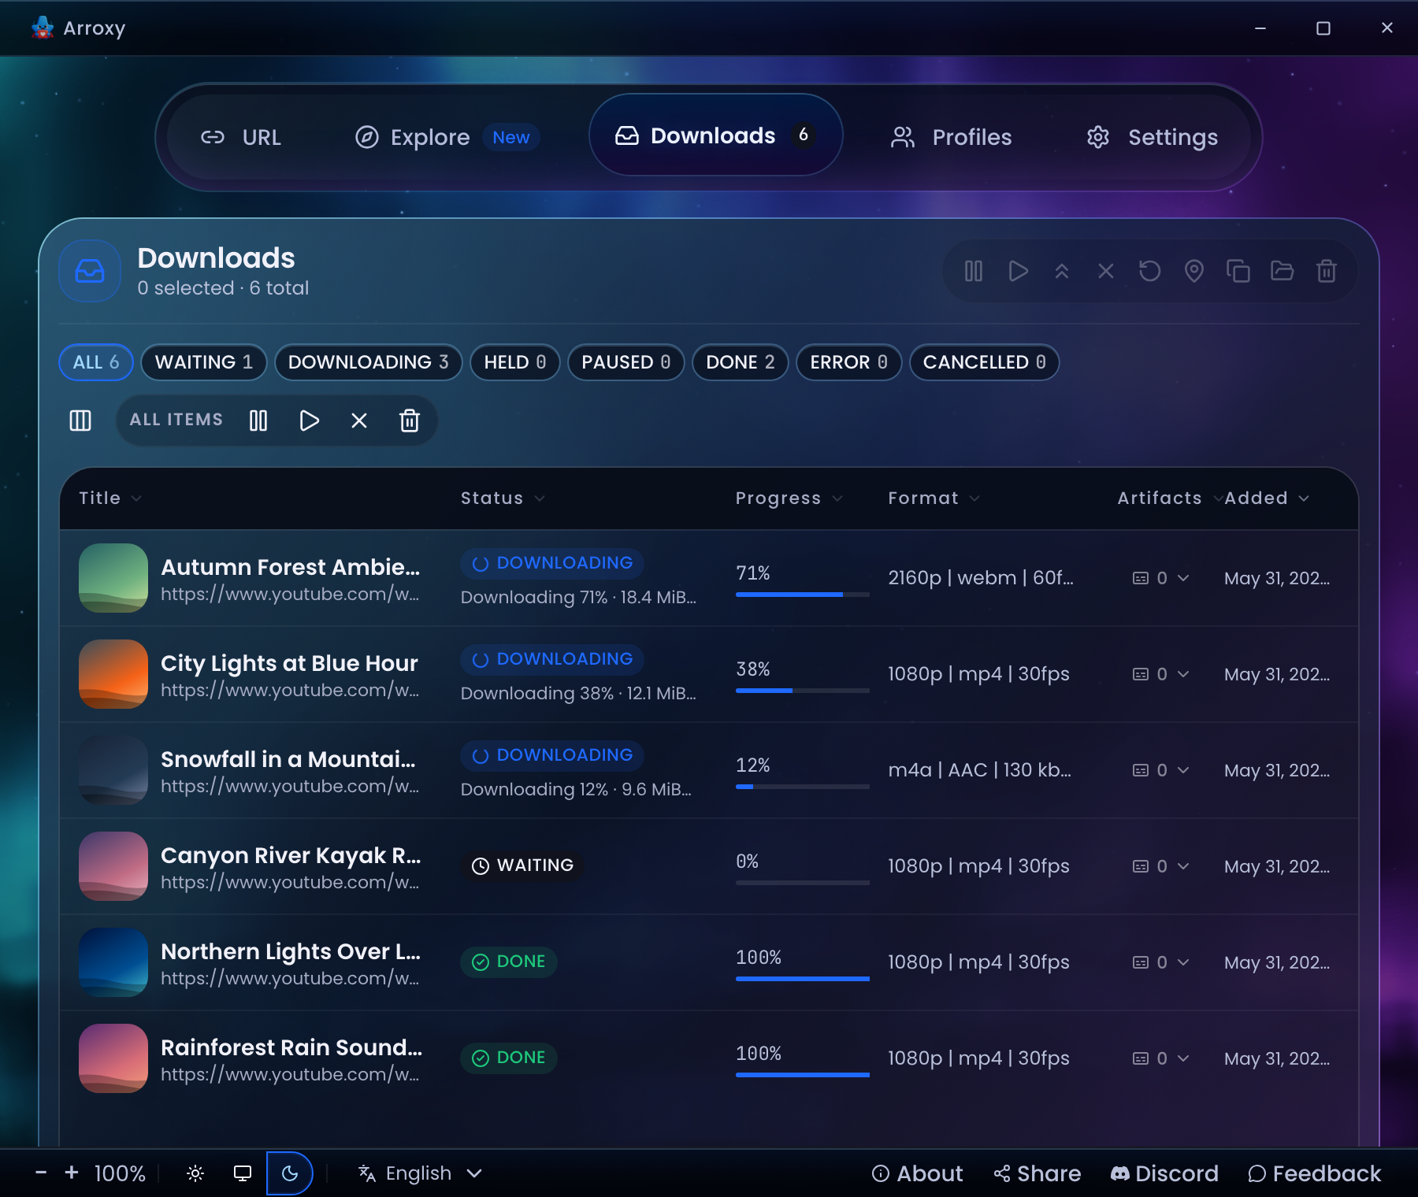1418x1197 pixels.
Task: Open the Settings tab
Action: pos(1152,138)
